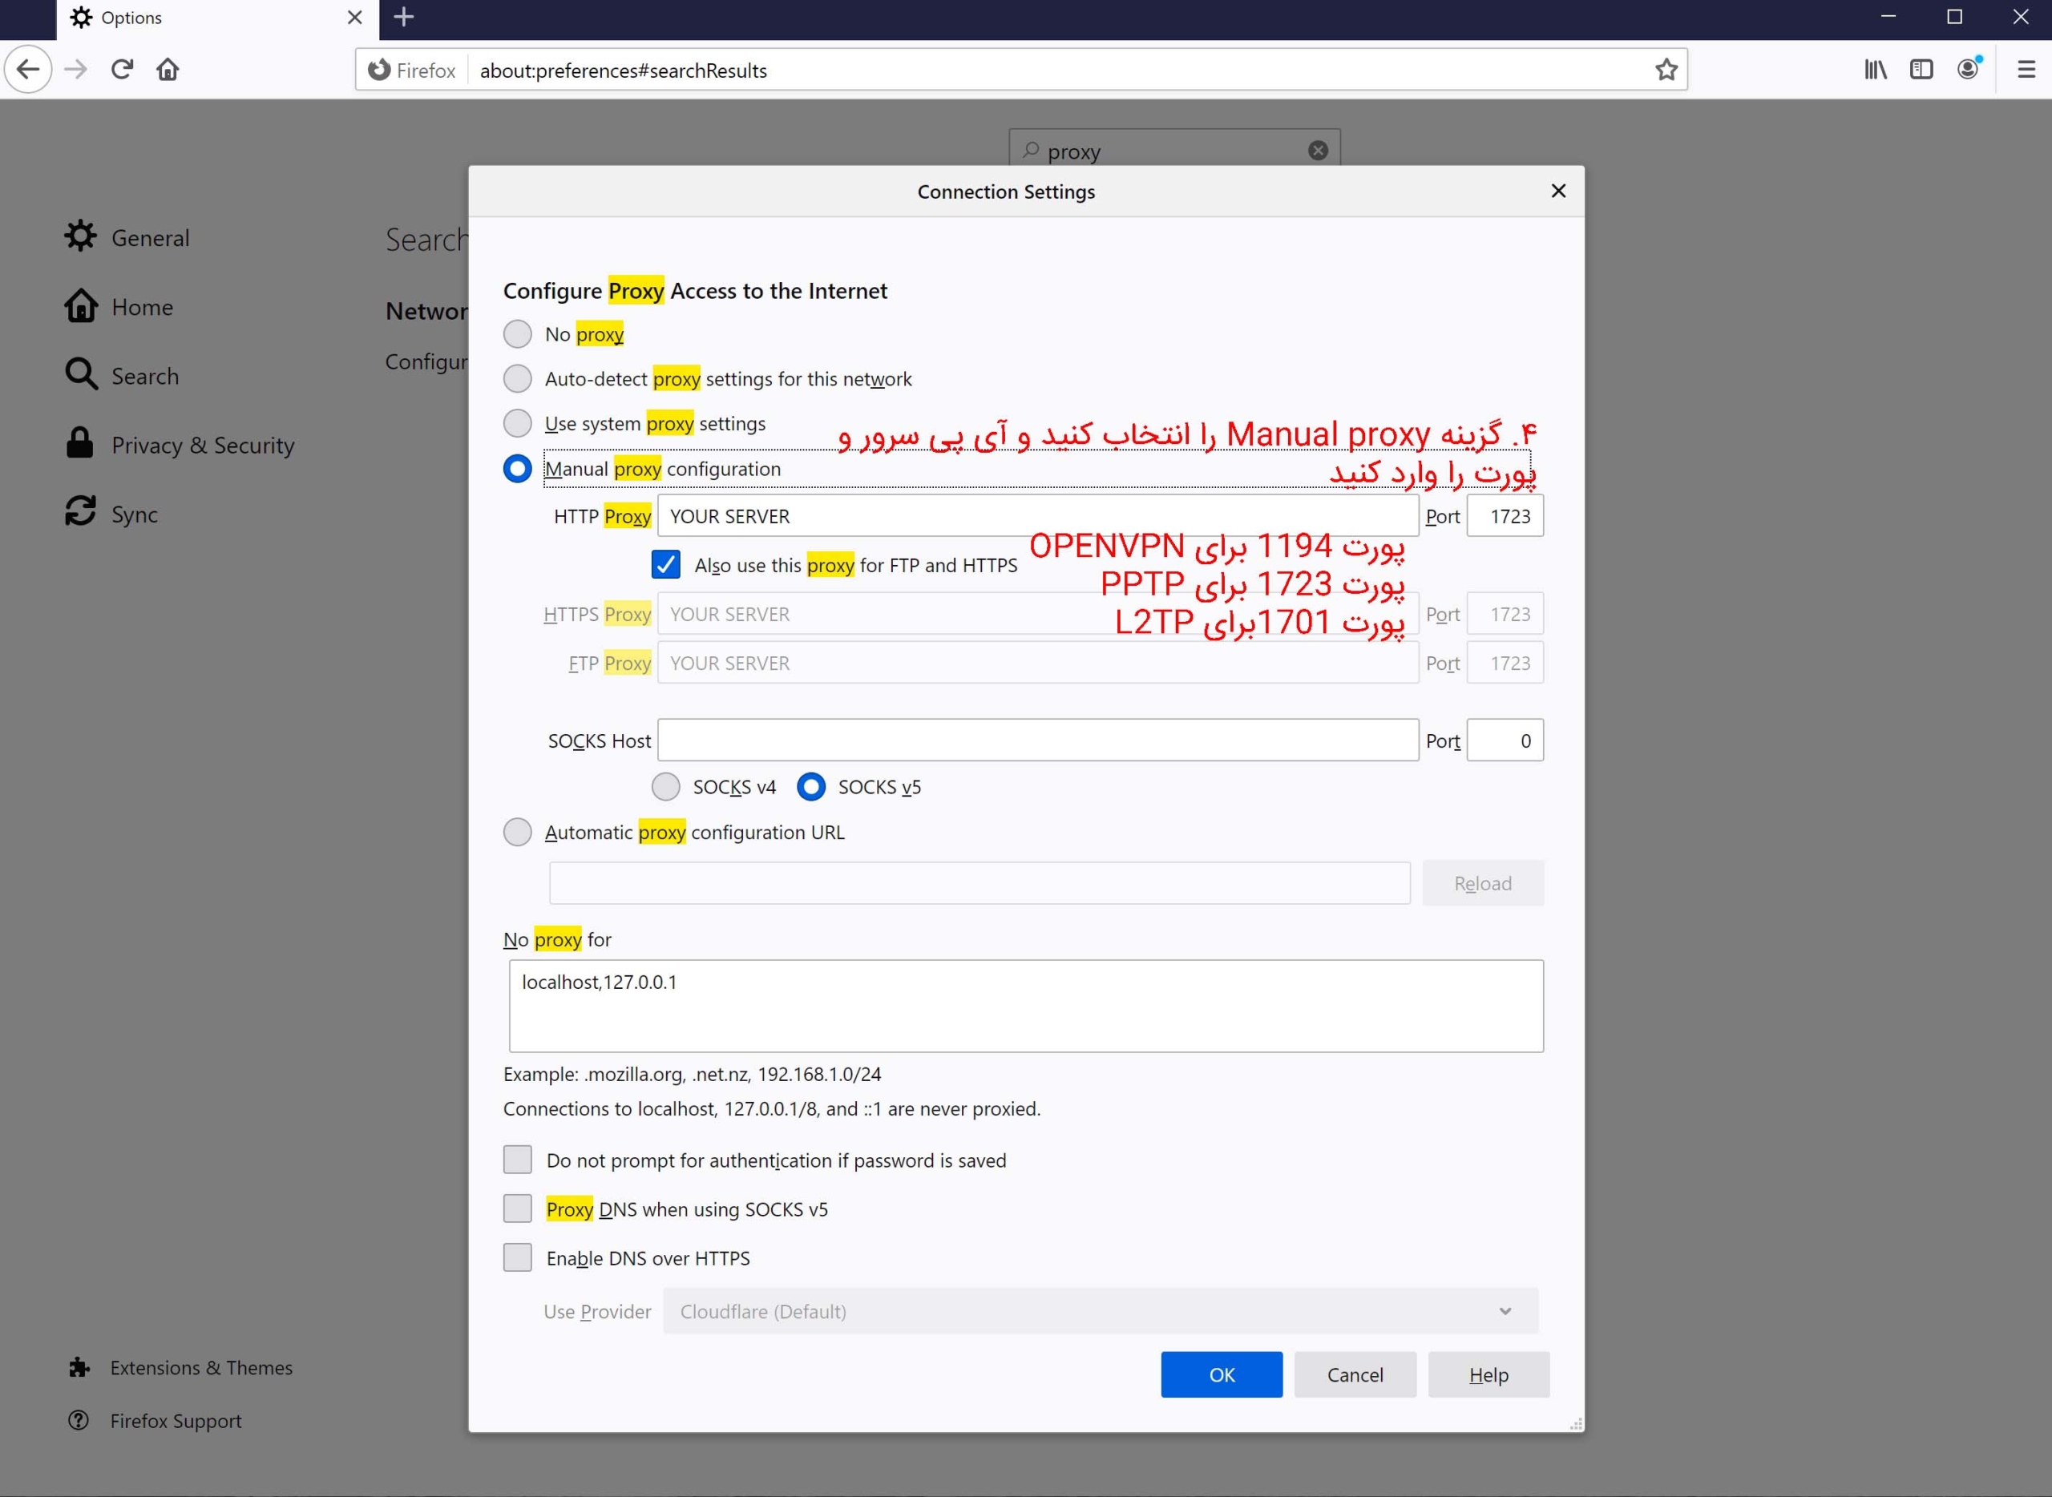Screen dimensions: 2052x1497
Task: Choose the SOCKS v4 radio button
Action: point(666,786)
